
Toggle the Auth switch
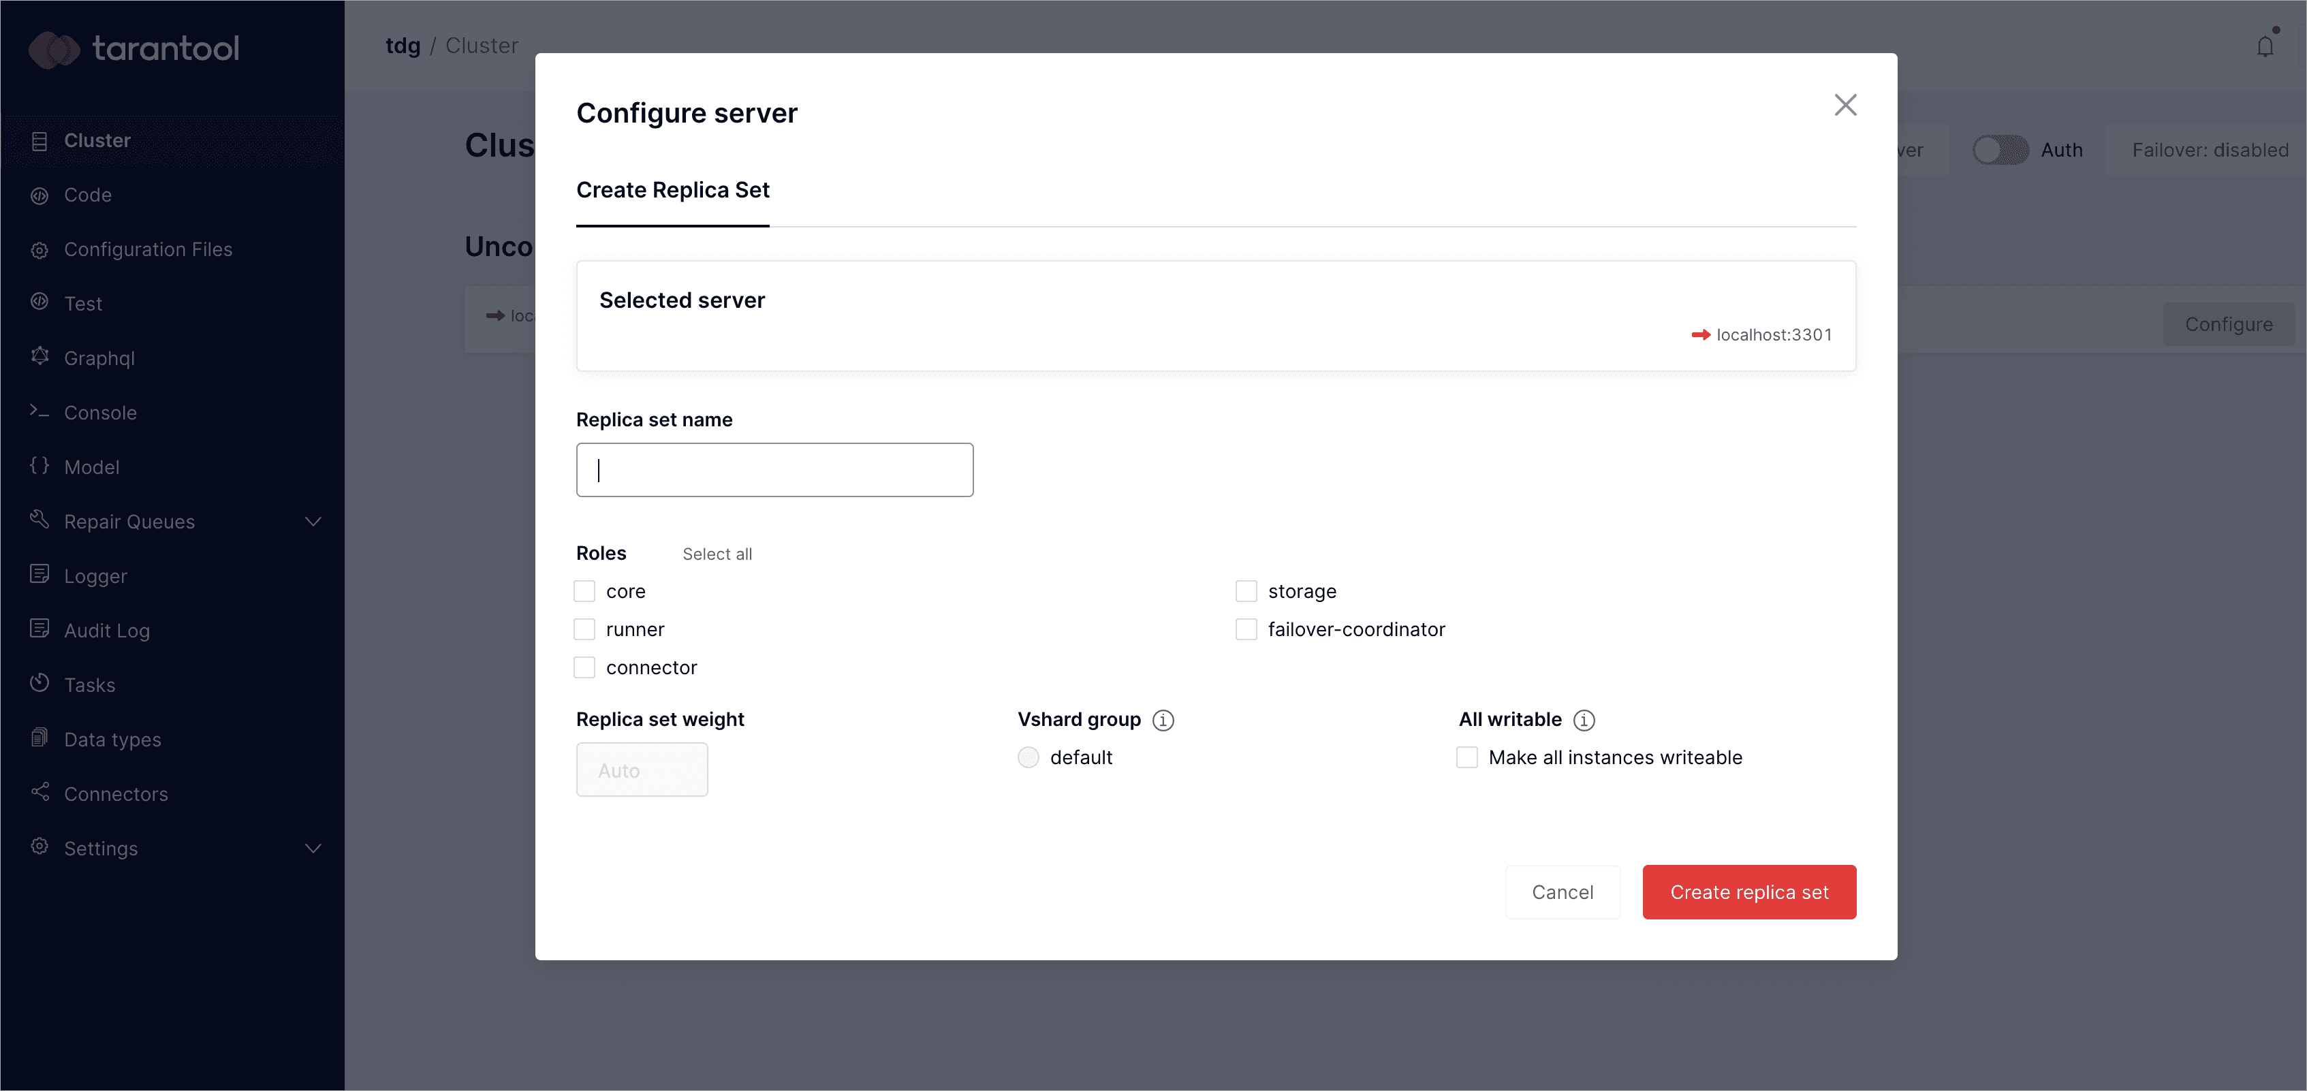click(x=2000, y=150)
